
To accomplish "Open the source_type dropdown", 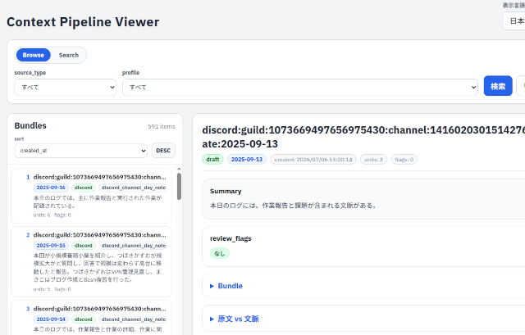I will (x=66, y=88).
